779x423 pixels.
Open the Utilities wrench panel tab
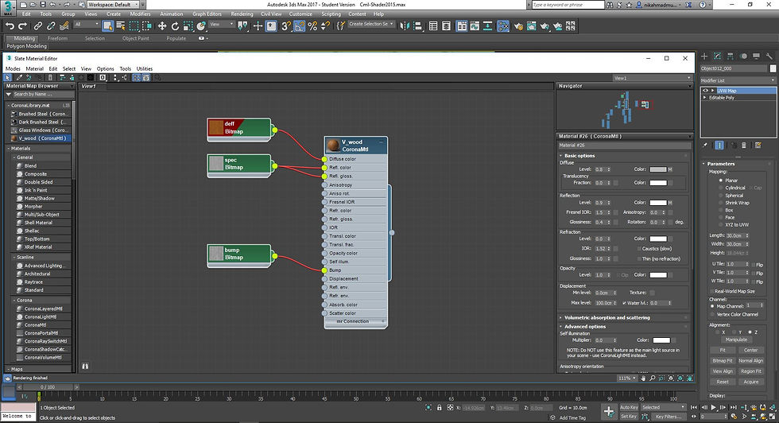[x=769, y=56]
